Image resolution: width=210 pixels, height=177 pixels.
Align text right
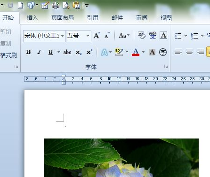[x=201, y=52]
